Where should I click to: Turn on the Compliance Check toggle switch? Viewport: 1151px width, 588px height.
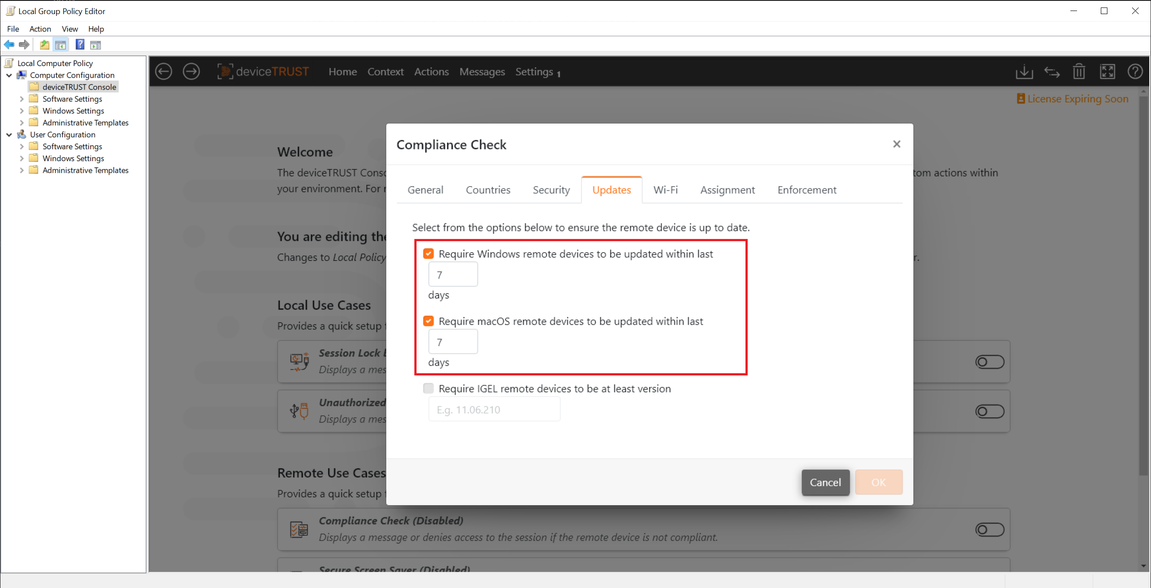coord(990,529)
